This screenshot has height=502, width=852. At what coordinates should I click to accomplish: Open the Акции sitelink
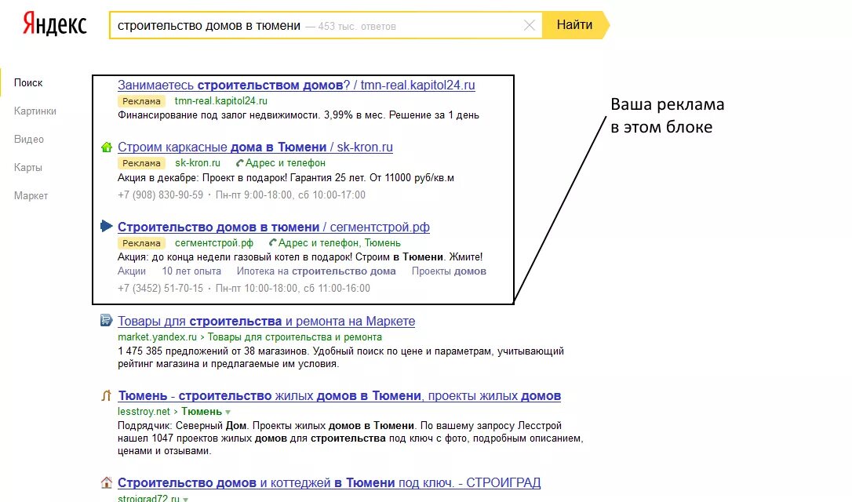(x=132, y=271)
